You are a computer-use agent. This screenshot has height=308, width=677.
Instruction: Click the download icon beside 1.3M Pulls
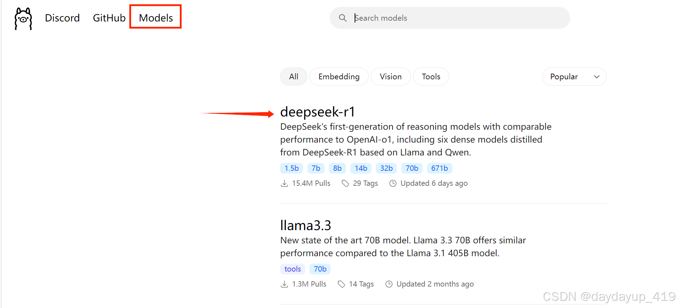pos(284,284)
